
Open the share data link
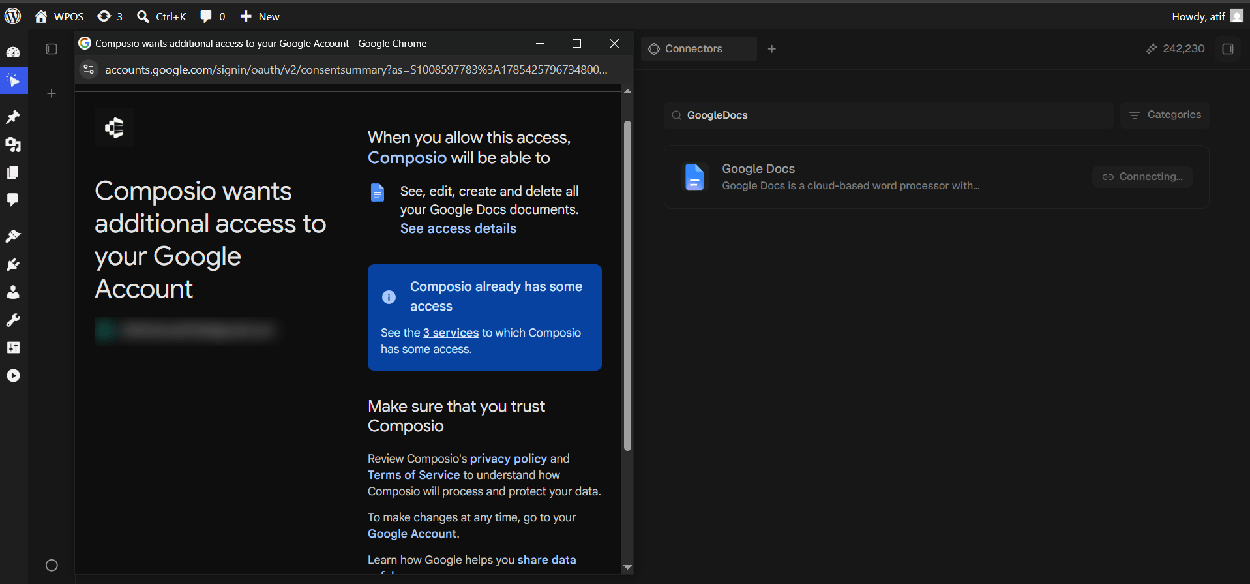click(x=546, y=560)
